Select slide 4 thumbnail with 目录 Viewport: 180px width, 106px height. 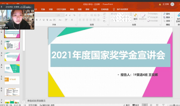click(12, 68)
